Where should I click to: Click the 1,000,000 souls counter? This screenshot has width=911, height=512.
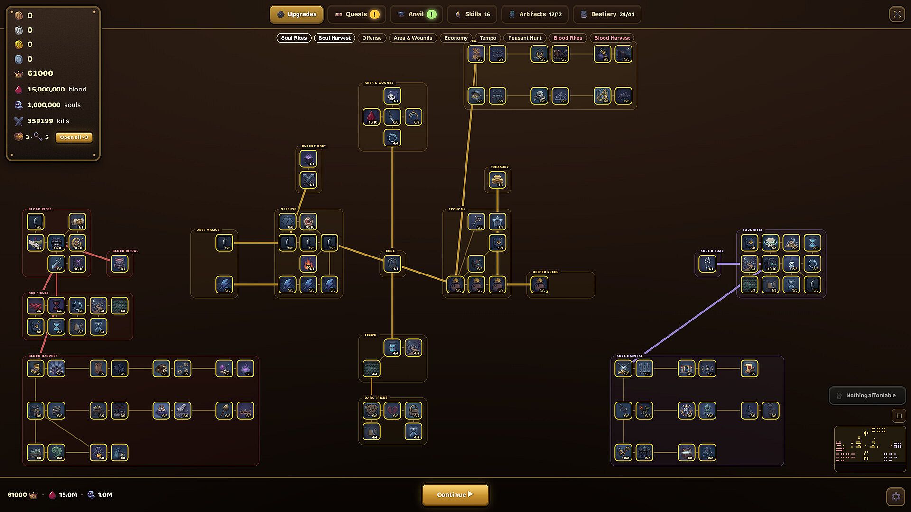coord(47,105)
